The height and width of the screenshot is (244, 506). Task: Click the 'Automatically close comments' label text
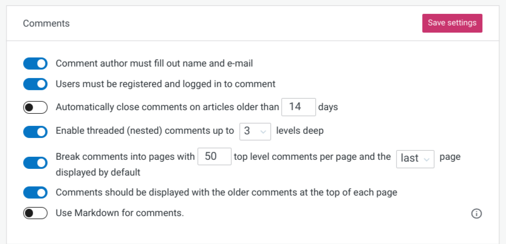coord(167,107)
